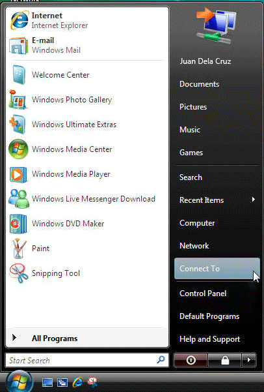This screenshot has height=392, width=264.
Task: Open Juan Dela Cruz personal folder
Action: (x=205, y=61)
